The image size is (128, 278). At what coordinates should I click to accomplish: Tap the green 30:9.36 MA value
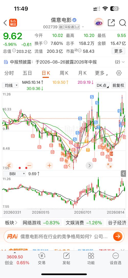35,88
